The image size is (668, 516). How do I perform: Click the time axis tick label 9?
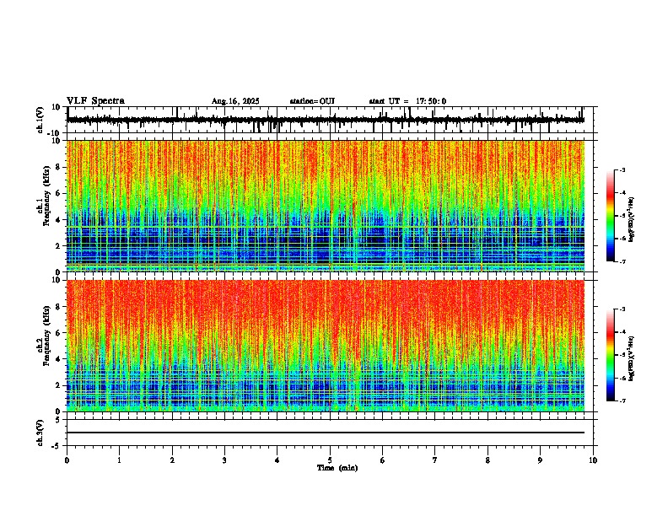(540, 460)
